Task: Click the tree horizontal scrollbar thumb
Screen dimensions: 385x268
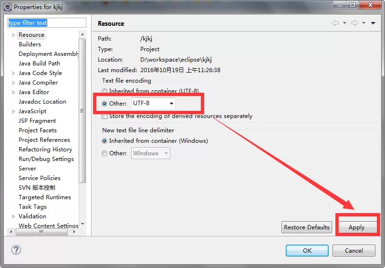Action: 42,232
